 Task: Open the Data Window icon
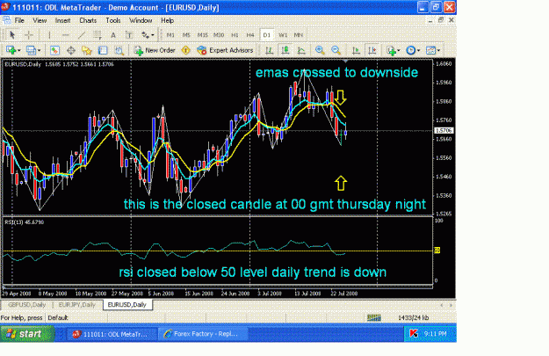pyautogui.click(x=71, y=50)
